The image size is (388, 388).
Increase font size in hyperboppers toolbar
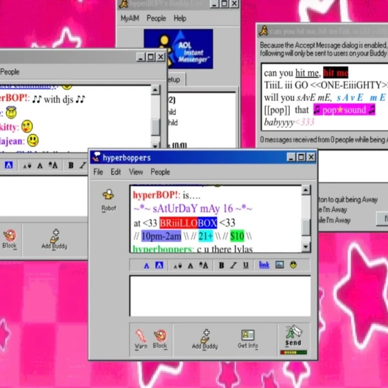(204, 265)
